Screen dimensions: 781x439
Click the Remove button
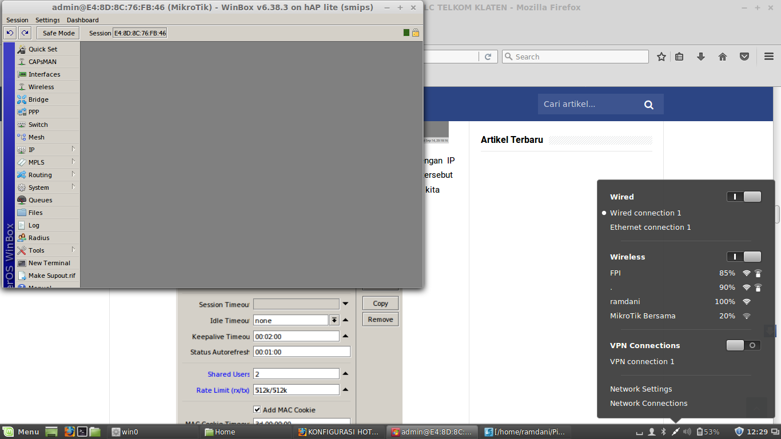380,320
